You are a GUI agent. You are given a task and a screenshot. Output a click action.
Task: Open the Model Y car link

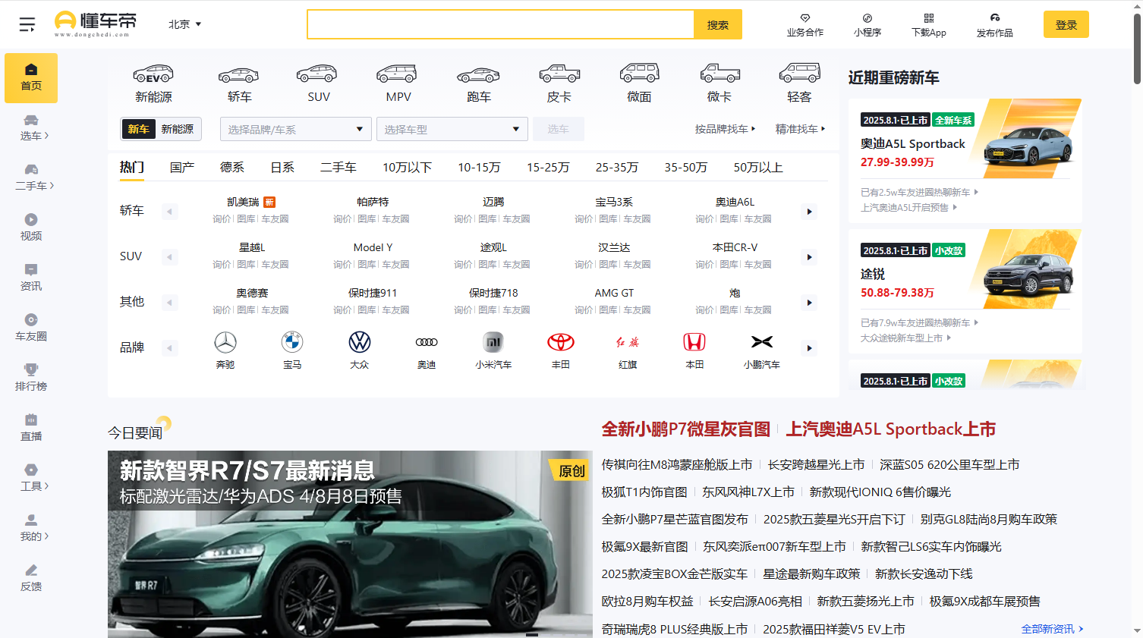373,247
